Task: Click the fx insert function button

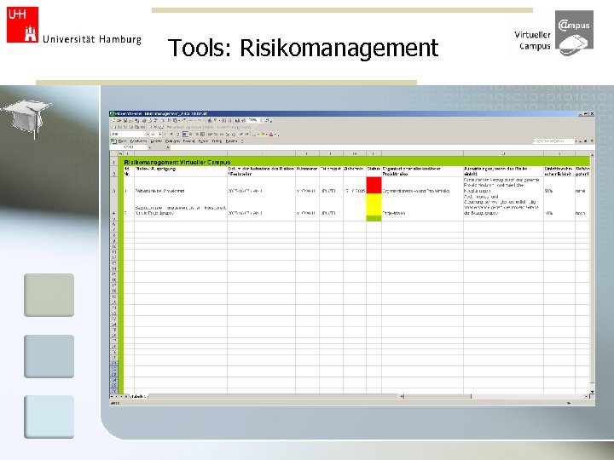Action: 168,147
